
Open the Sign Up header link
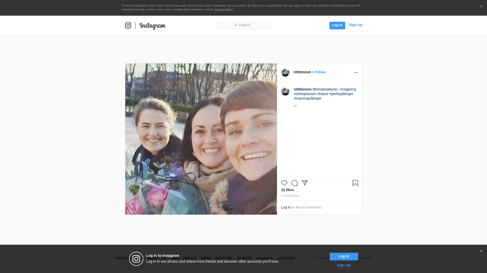[x=355, y=25]
